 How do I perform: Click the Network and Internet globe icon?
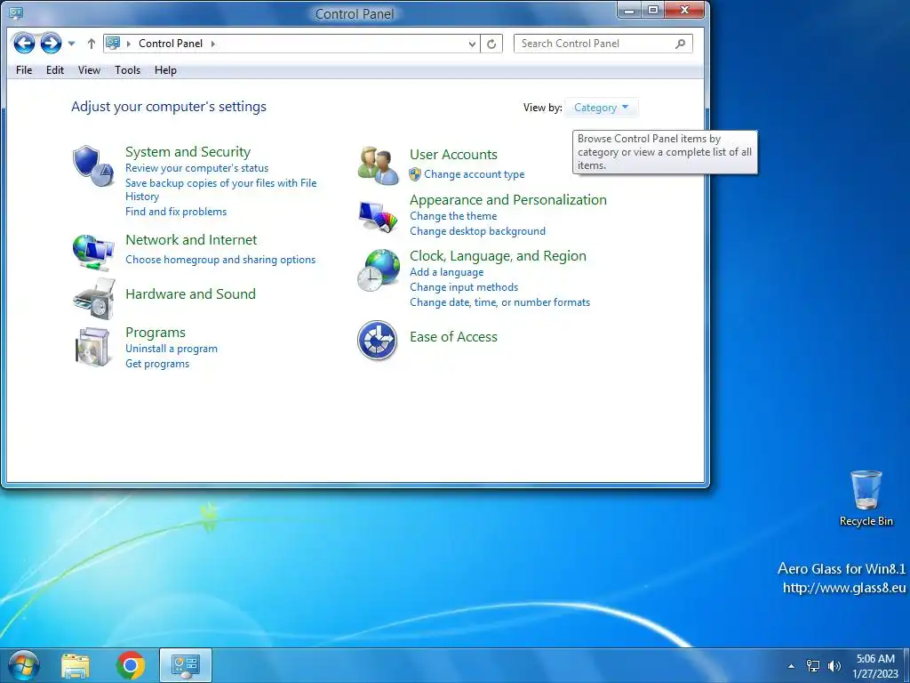93,252
